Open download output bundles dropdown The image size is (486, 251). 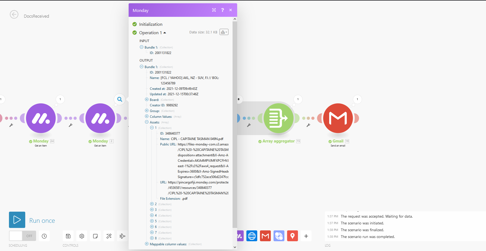point(224,32)
